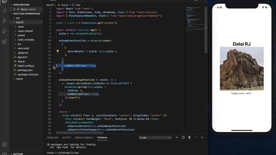This screenshot has width=276, height=155.
Task: Expand the src folder
Action: [26, 44]
